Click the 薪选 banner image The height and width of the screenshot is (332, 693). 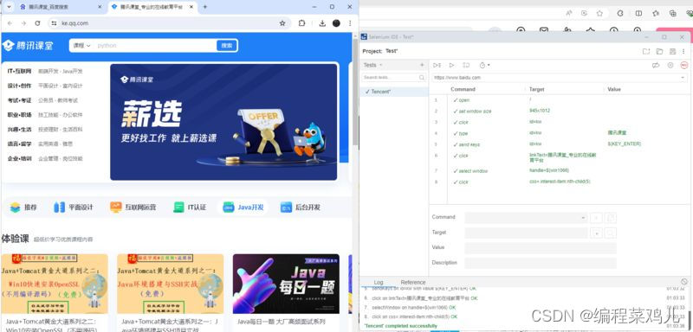223,122
